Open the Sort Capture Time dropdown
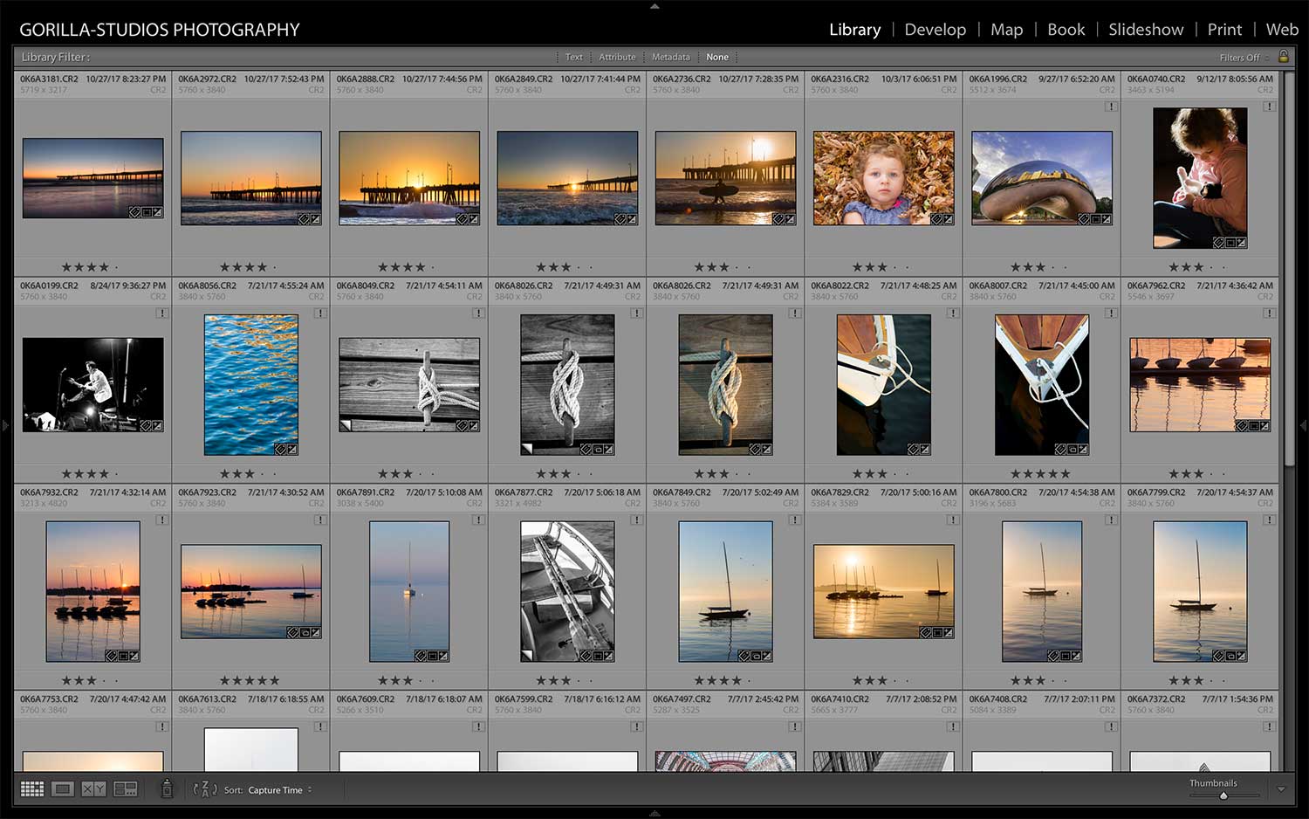1309x819 pixels. (279, 790)
